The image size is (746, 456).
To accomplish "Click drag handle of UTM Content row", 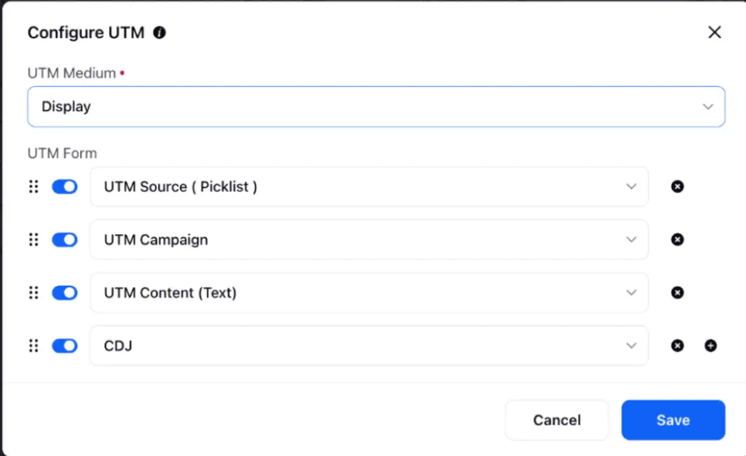I will click(x=34, y=293).
